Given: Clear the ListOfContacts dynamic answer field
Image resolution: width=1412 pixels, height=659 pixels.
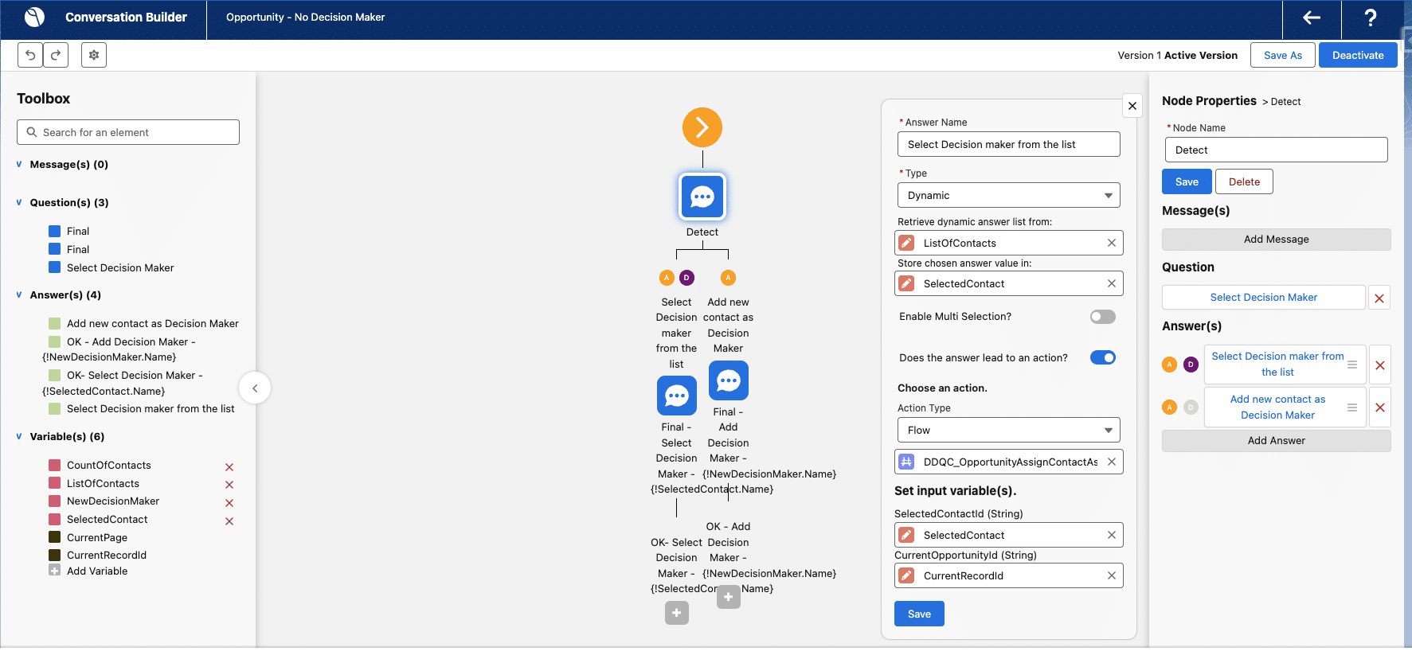Looking at the screenshot, I should click(x=1112, y=243).
